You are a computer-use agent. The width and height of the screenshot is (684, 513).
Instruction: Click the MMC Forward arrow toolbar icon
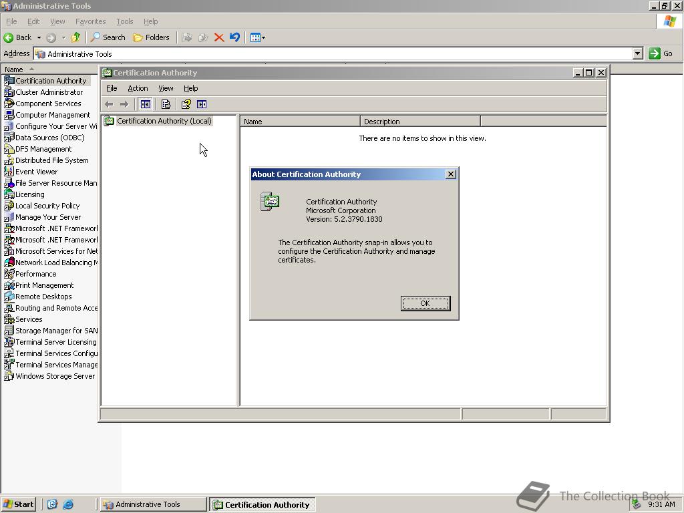124,104
